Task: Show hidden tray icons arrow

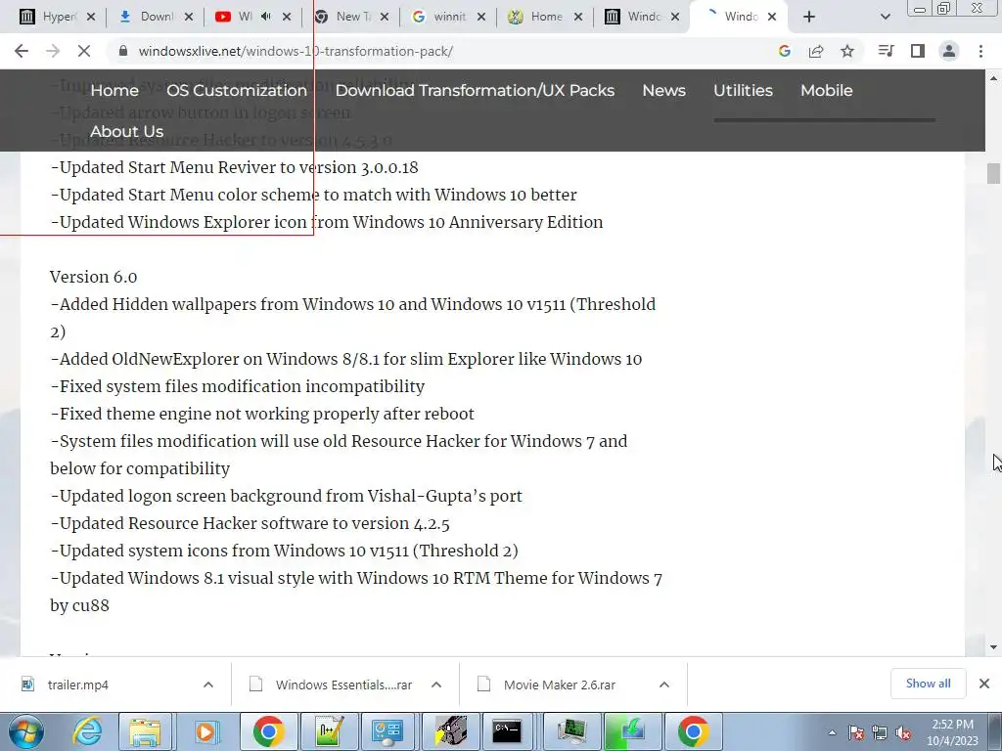Action: [832, 732]
